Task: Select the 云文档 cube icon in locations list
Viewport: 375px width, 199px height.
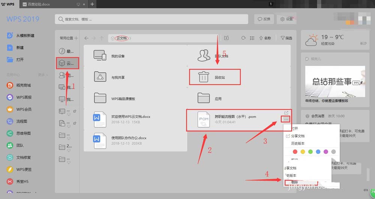Action: (62, 63)
